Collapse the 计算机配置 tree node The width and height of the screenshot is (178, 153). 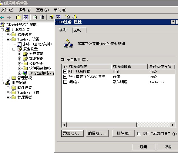[x=2, y=30]
